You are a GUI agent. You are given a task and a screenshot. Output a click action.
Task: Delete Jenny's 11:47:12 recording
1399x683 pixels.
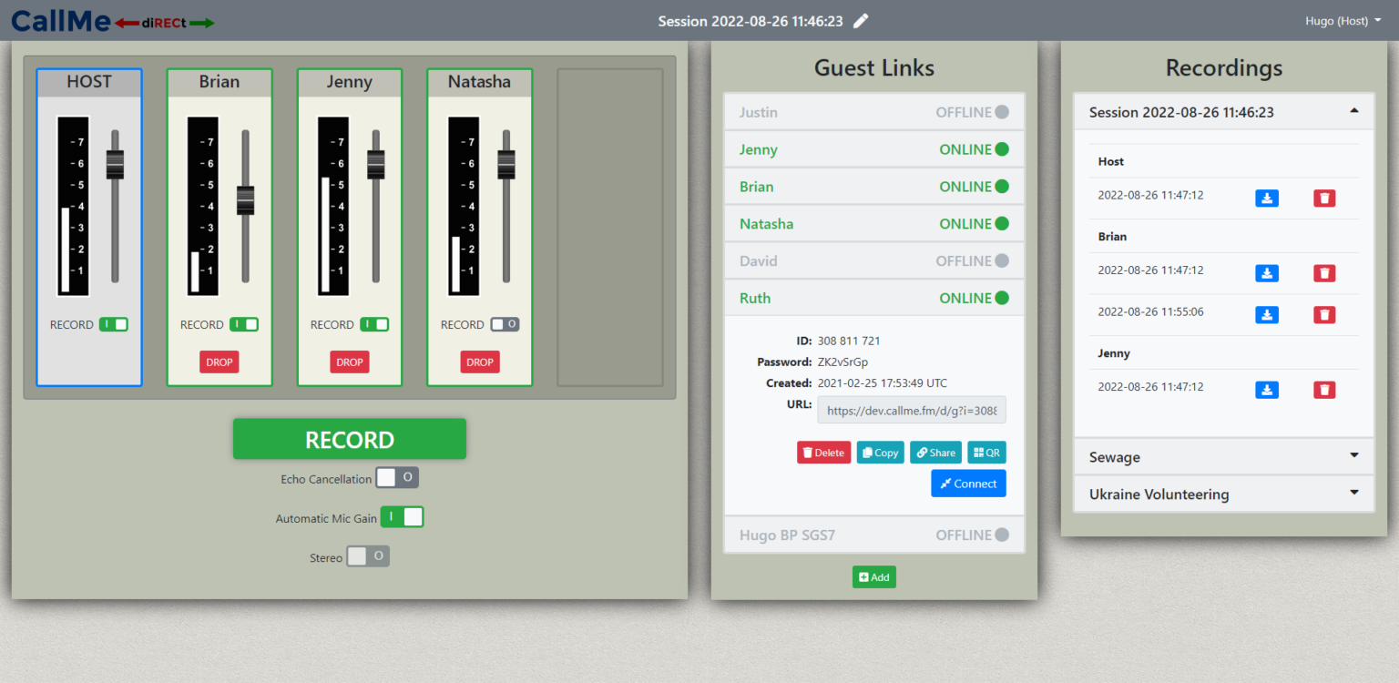tap(1324, 390)
